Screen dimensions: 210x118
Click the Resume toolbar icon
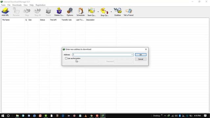coord(16,12)
